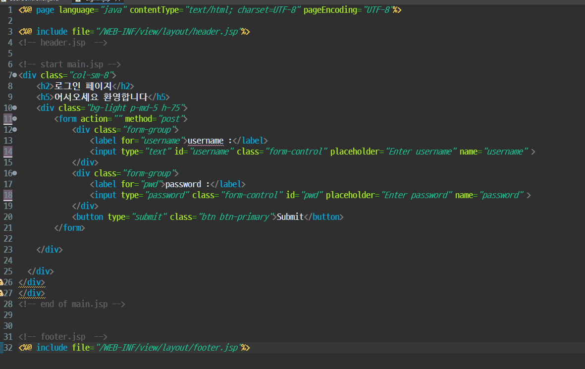
Task: Collapse the first form-group fold on line 12
Action: coord(14,129)
